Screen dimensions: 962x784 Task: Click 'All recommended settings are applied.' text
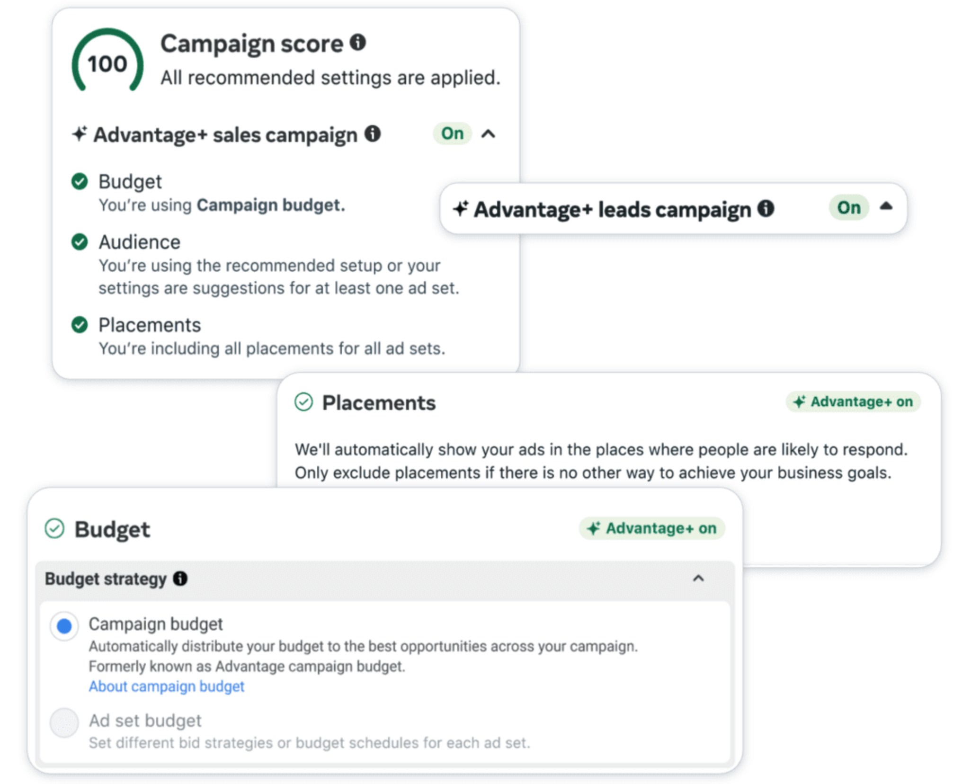pos(330,78)
